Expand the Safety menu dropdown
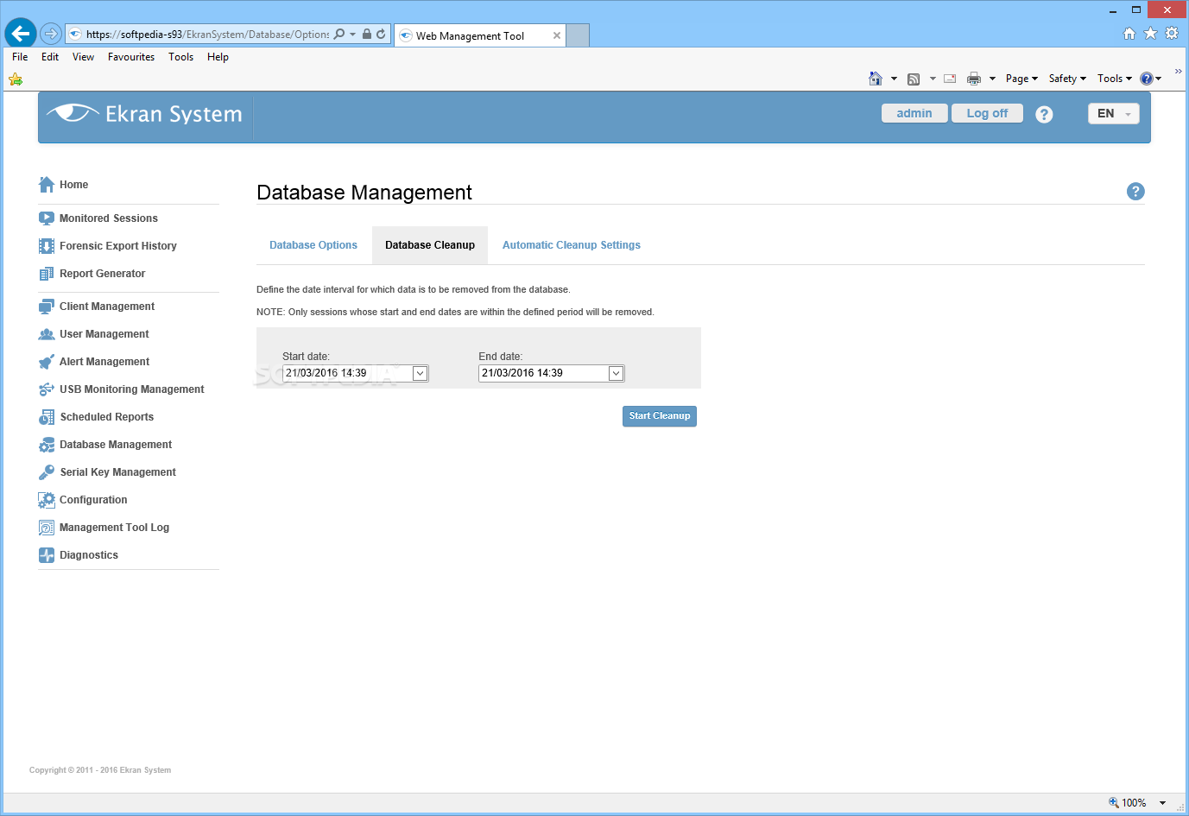Viewport: 1189px width, 816px height. (1067, 79)
